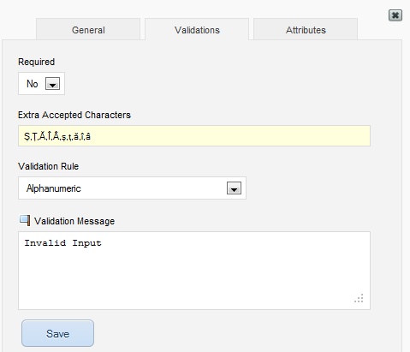Open the General tab
Viewport: 410px width, 352px height.
(88, 30)
